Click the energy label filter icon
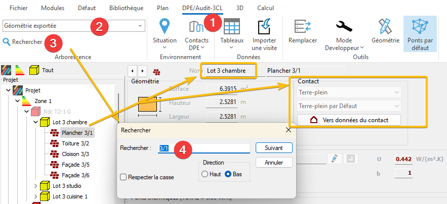Viewport: 447px width, 204px height. pyautogui.click(x=20, y=70)
